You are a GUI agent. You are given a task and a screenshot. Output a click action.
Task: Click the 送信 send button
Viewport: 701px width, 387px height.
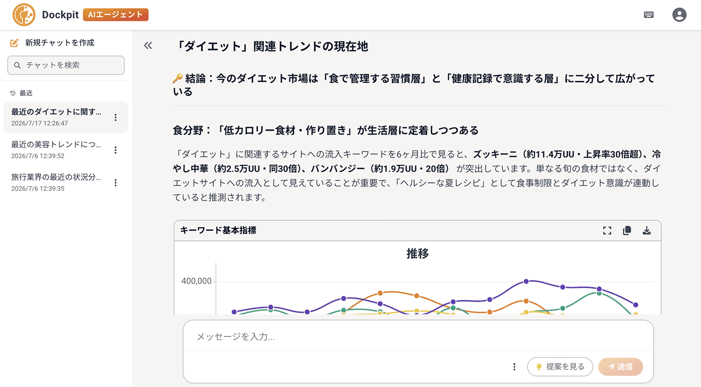pyautogui.click(x=621, y=367)
